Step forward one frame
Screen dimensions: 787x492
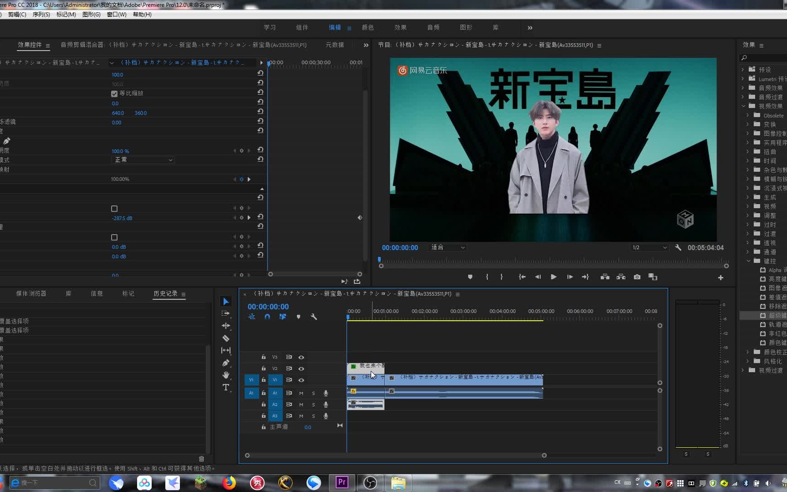click(x=570, y=277)
